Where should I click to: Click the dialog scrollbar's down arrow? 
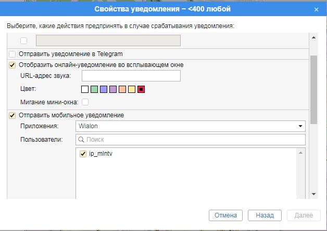point(313,194)
